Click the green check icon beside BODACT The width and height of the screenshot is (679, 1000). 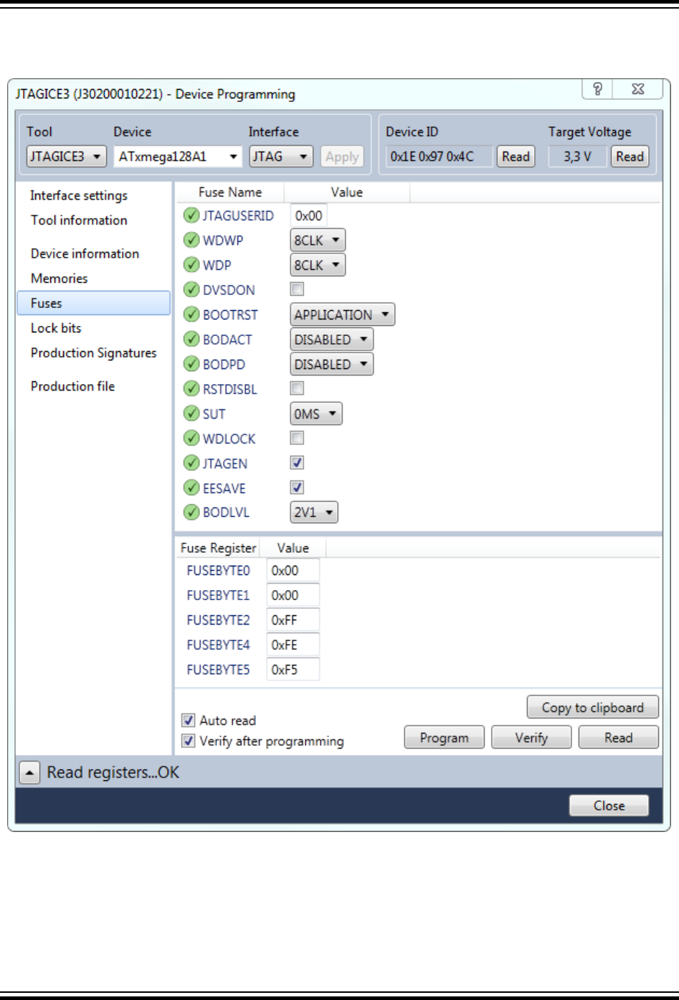pos(191,339)
